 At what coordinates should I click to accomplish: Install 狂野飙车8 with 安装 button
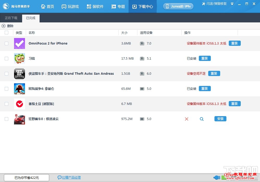[x=220, y=119]
